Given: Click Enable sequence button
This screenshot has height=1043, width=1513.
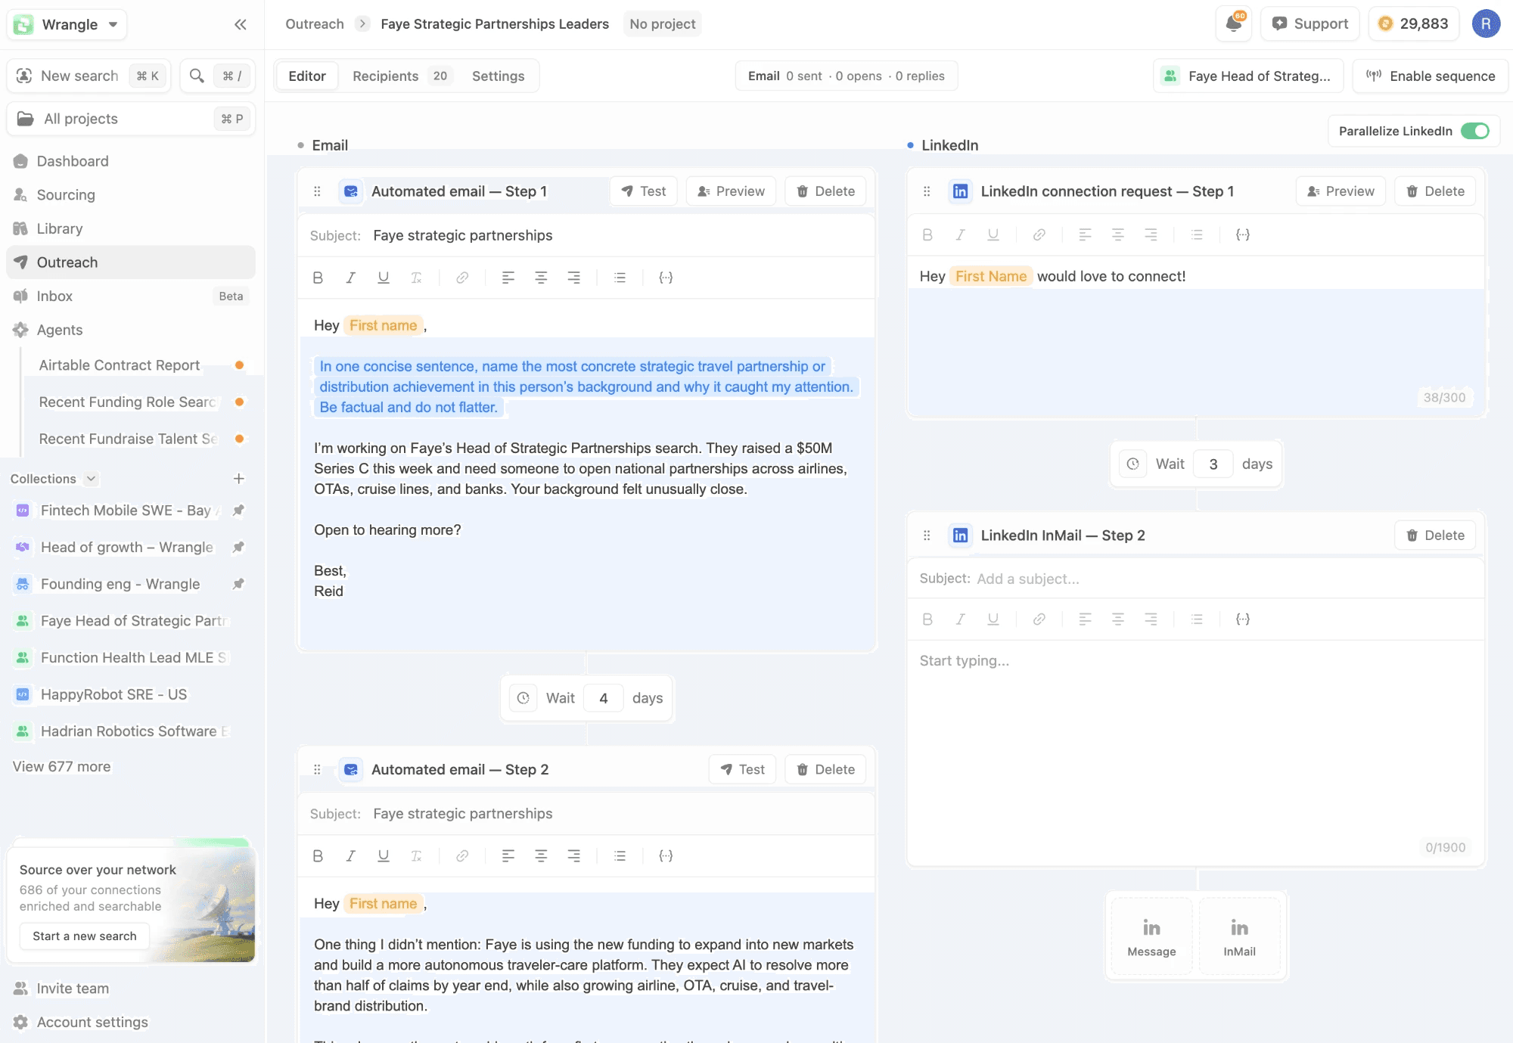Looking at the screenshot, I should point(1430,76).
